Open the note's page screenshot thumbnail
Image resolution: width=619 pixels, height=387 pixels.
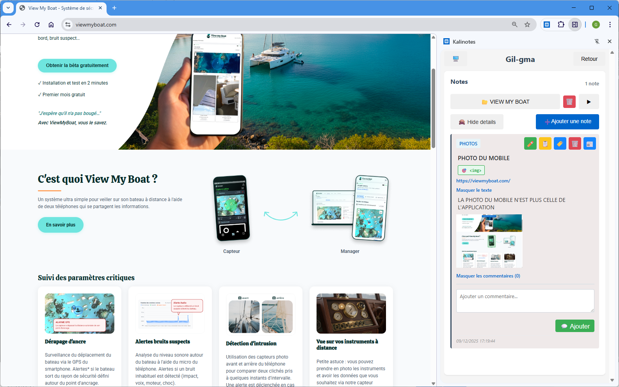489,241
